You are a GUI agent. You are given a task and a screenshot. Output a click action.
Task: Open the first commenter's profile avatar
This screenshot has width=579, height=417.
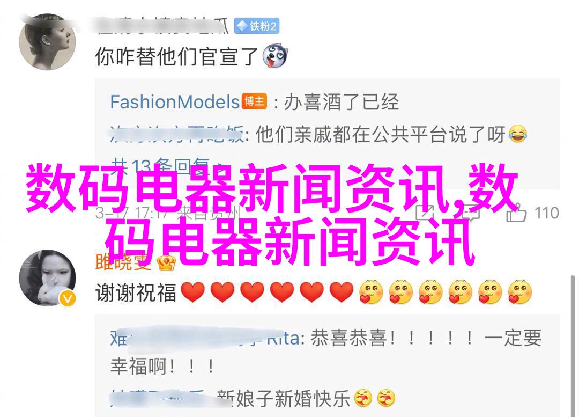pos(47,42)
